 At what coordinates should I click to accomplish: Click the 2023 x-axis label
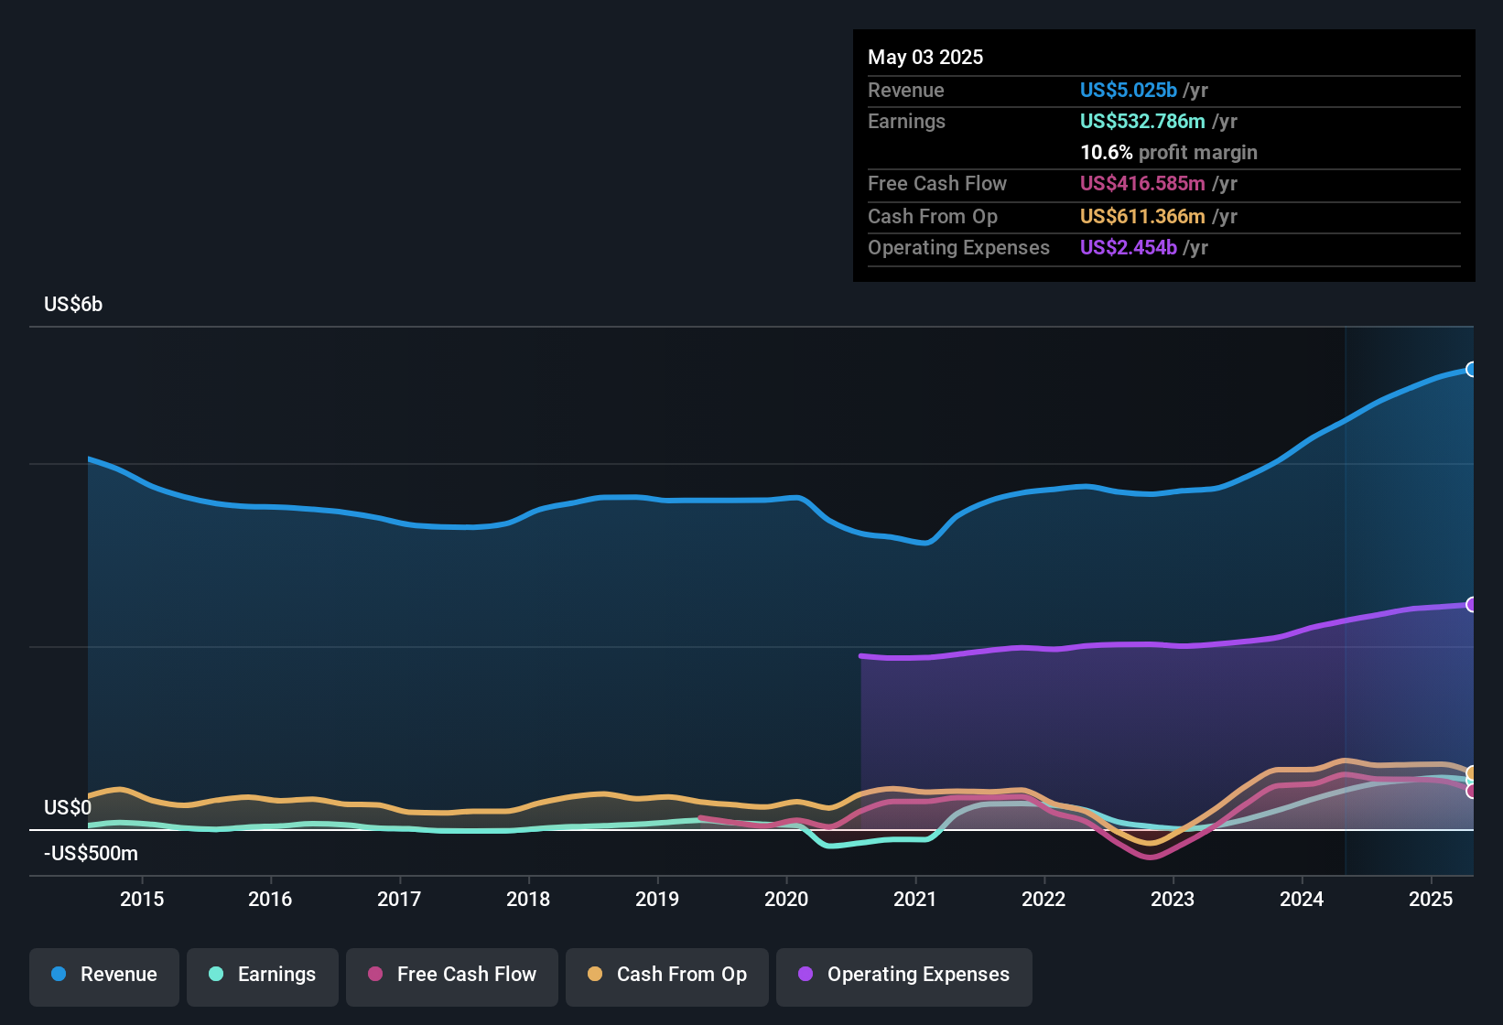[x=1173, y=900]
